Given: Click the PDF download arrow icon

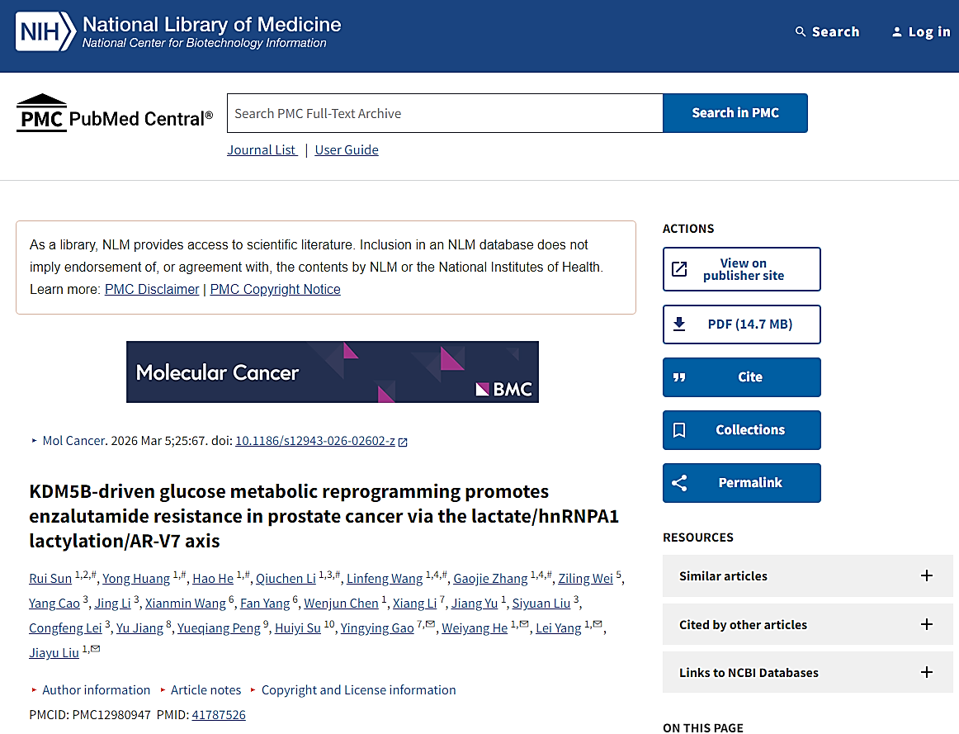Looking at the screenshot, I should click(679, 324).
